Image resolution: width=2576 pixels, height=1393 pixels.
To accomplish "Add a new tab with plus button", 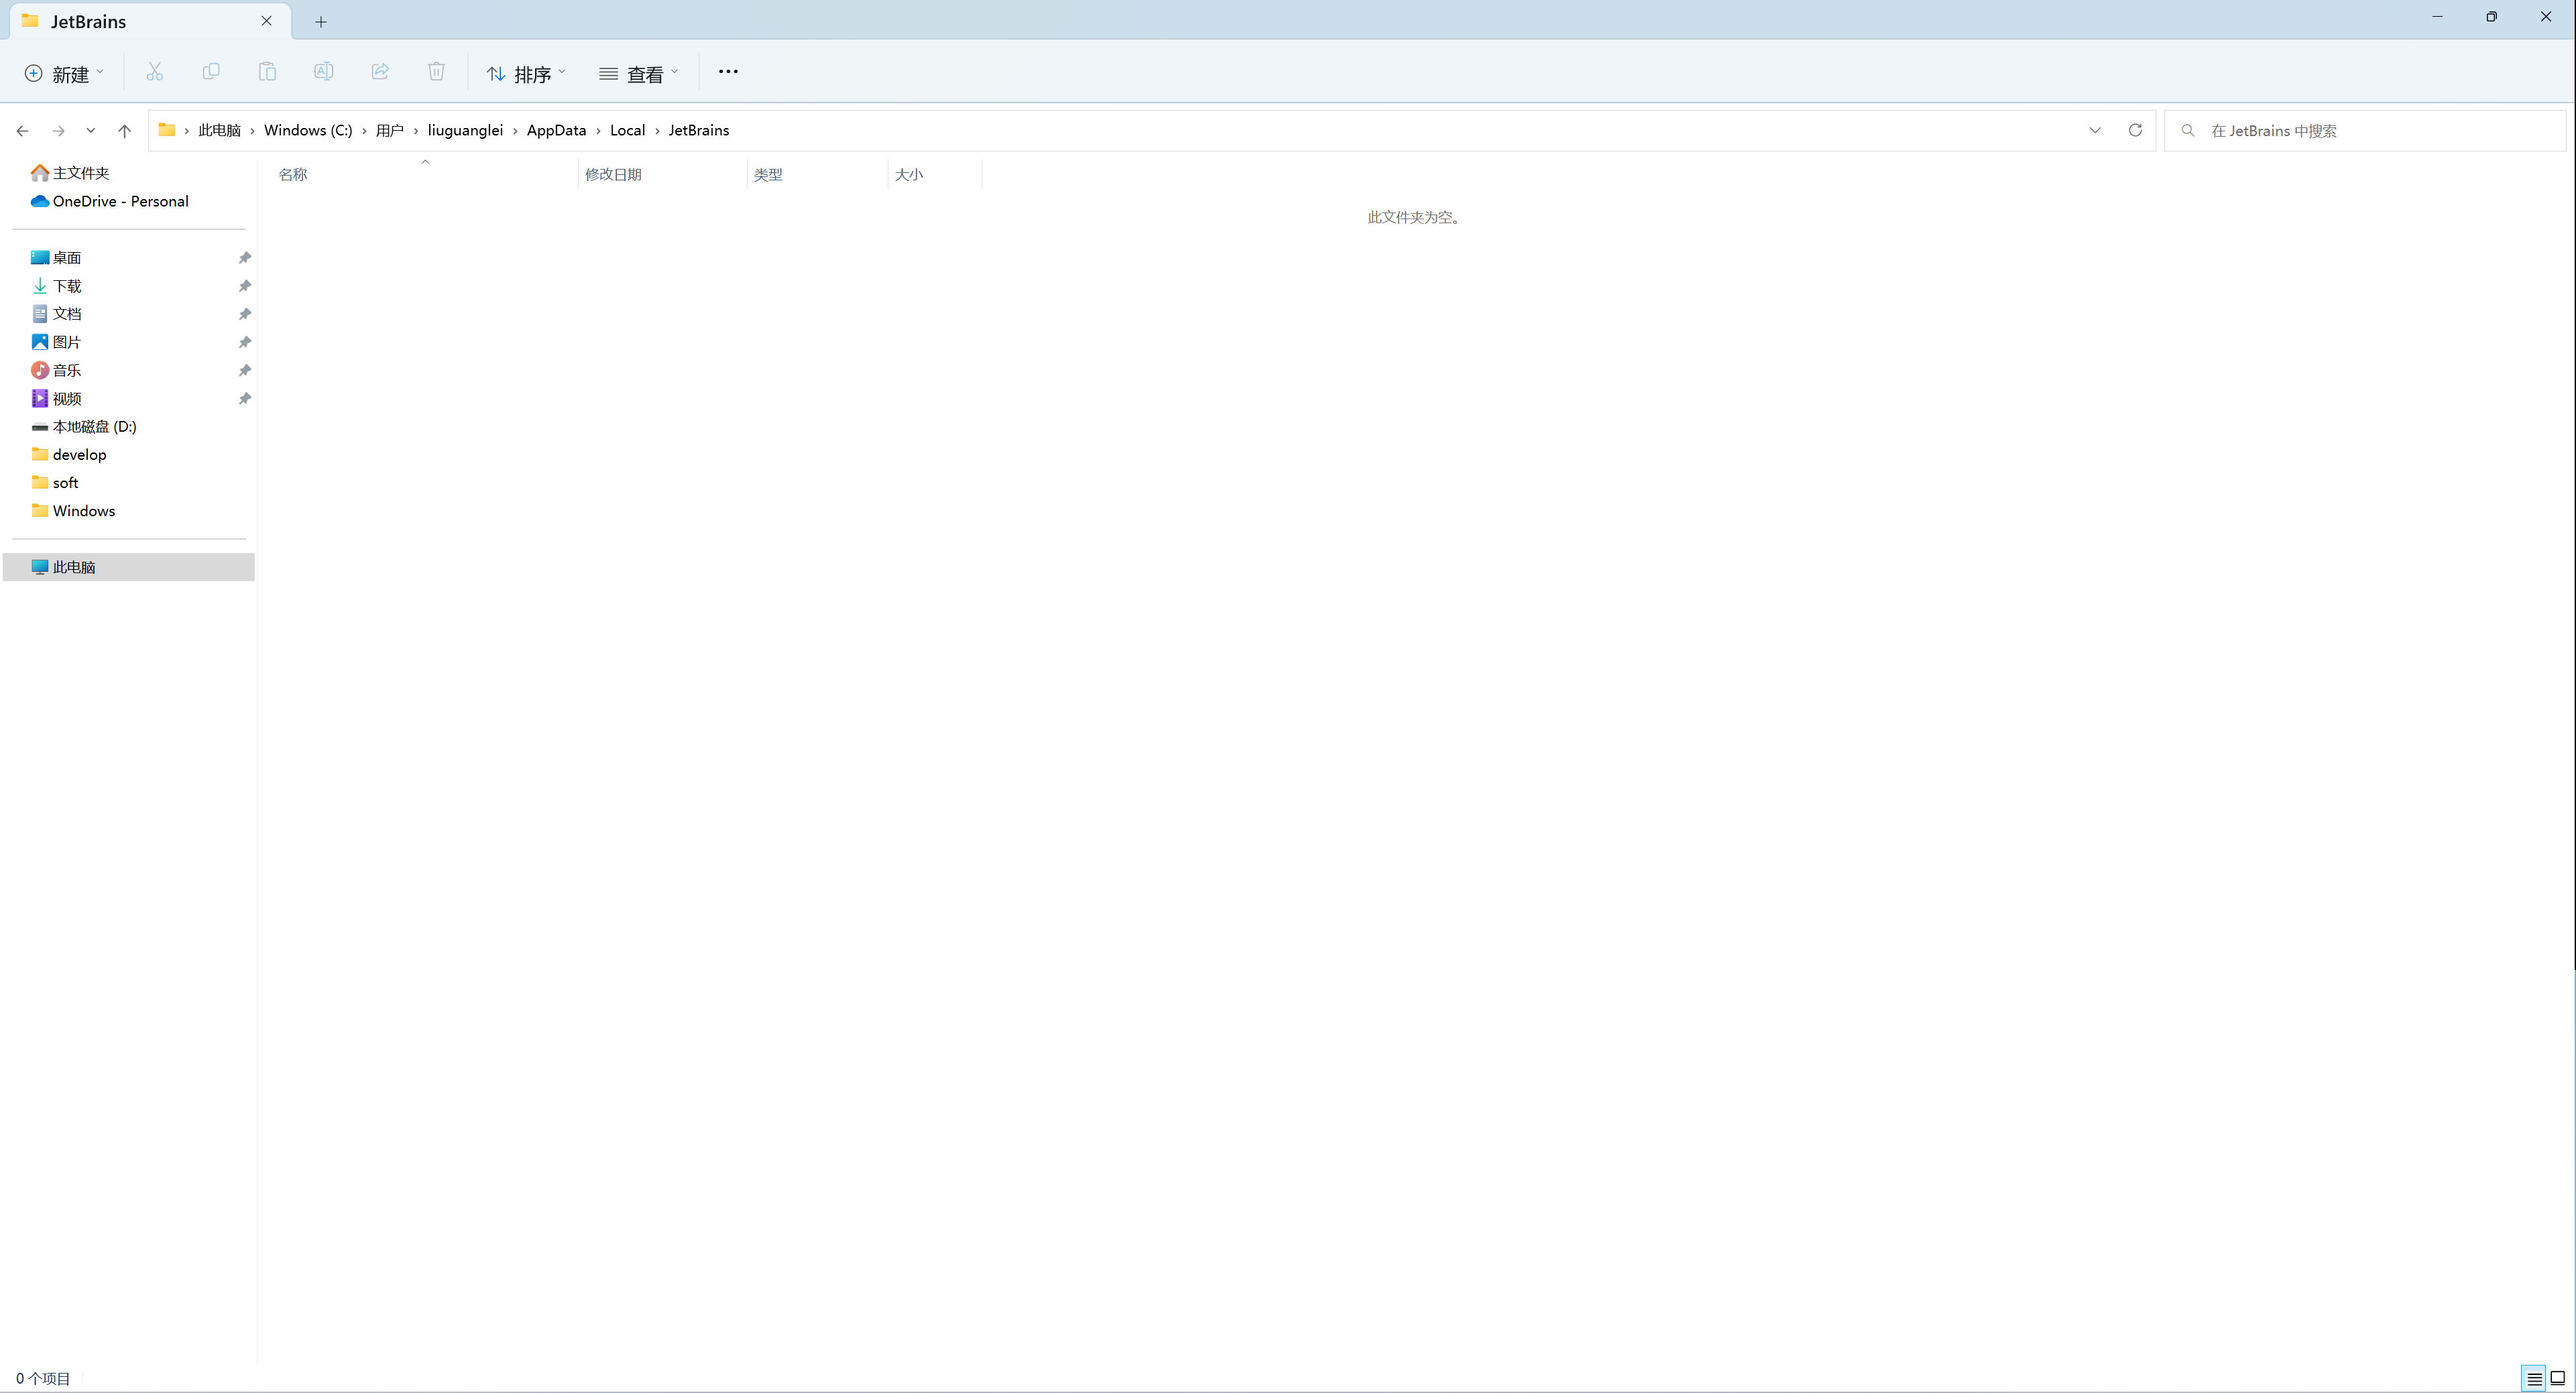I will [321, 22].
